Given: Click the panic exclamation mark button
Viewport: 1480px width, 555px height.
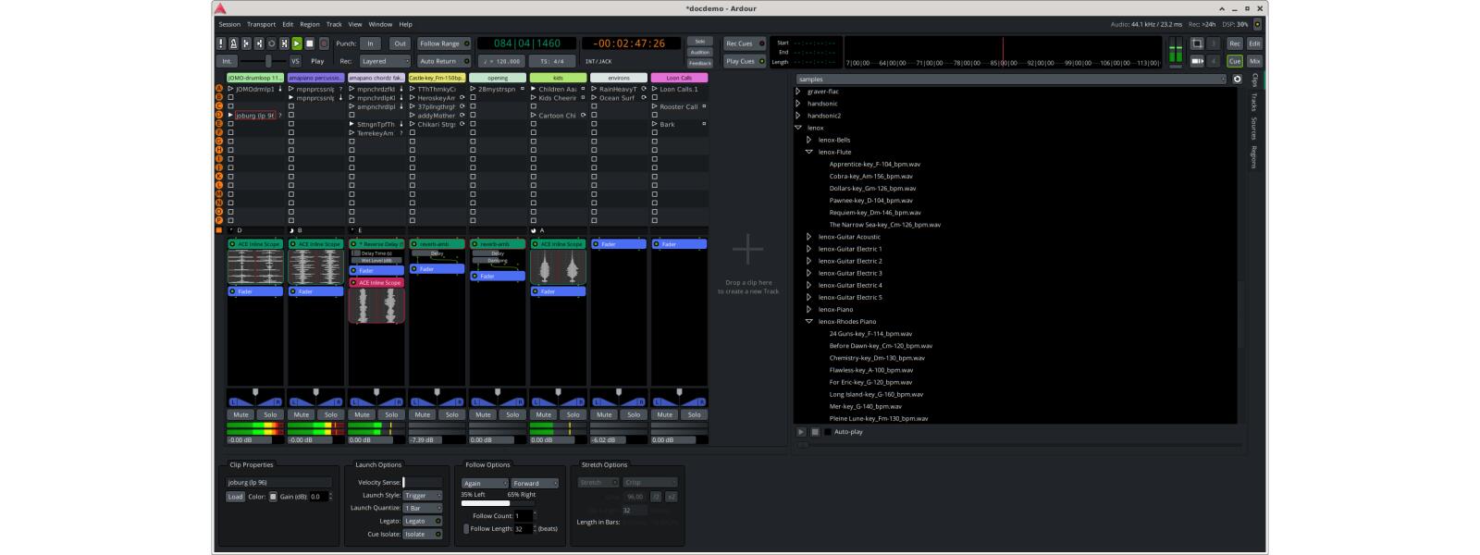Looking at the screenshot, I should pyautogui.click(x=221, y=43).
